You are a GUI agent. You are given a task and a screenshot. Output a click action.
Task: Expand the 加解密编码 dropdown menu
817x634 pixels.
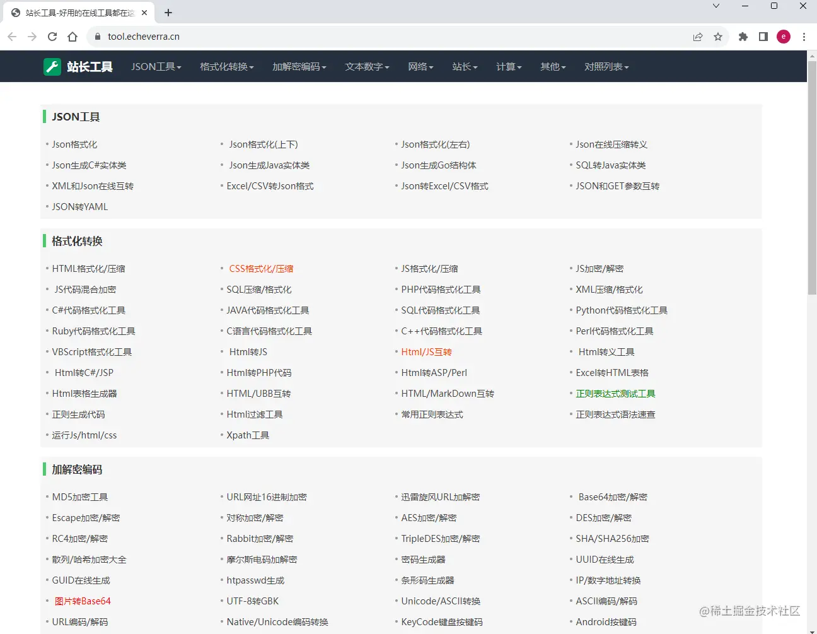299,66
